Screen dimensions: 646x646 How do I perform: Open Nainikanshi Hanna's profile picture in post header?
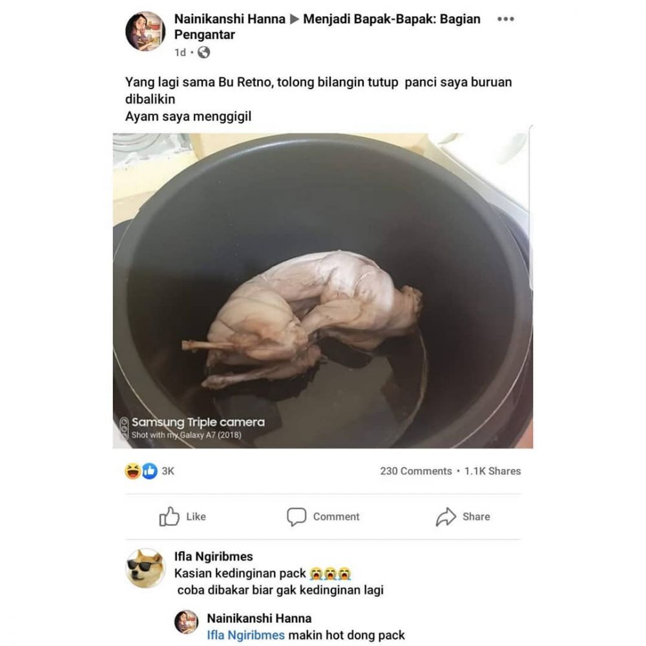click(145, 31)
